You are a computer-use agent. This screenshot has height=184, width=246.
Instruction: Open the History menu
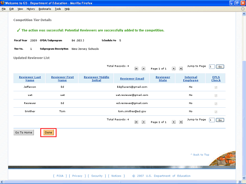click(x=31, y=9)
